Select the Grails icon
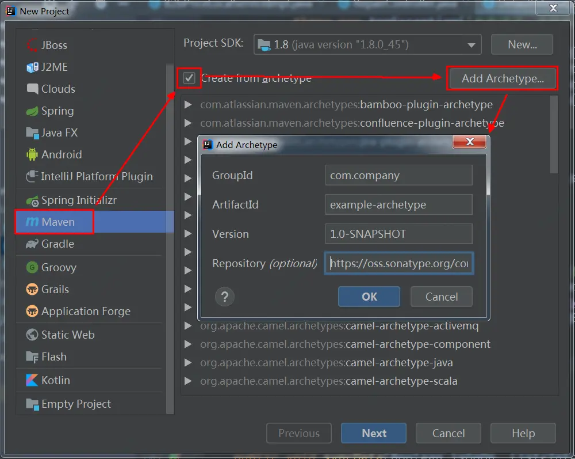Viewport: 575px width, 459px height. tap(32, 289)
